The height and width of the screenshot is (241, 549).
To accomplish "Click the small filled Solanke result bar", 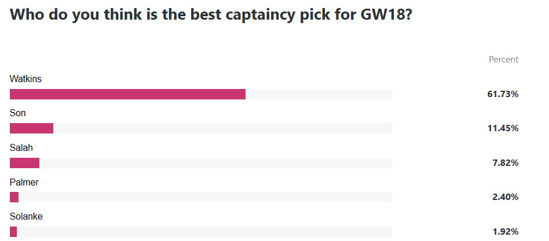I will click(x=13, y=232).
